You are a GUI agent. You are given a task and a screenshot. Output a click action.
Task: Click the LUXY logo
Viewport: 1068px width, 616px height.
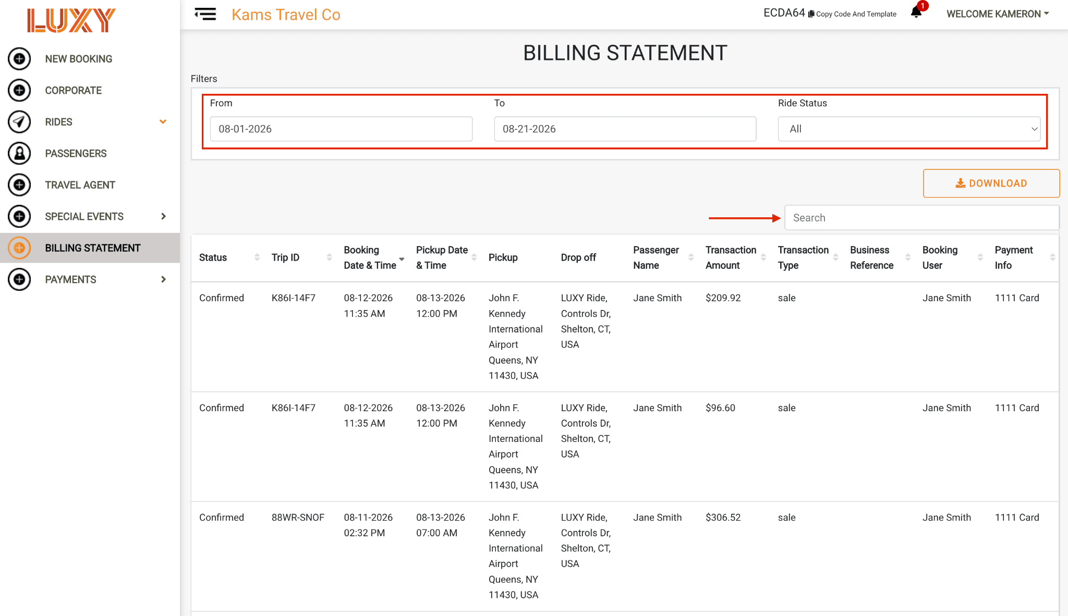coord(71,20)
